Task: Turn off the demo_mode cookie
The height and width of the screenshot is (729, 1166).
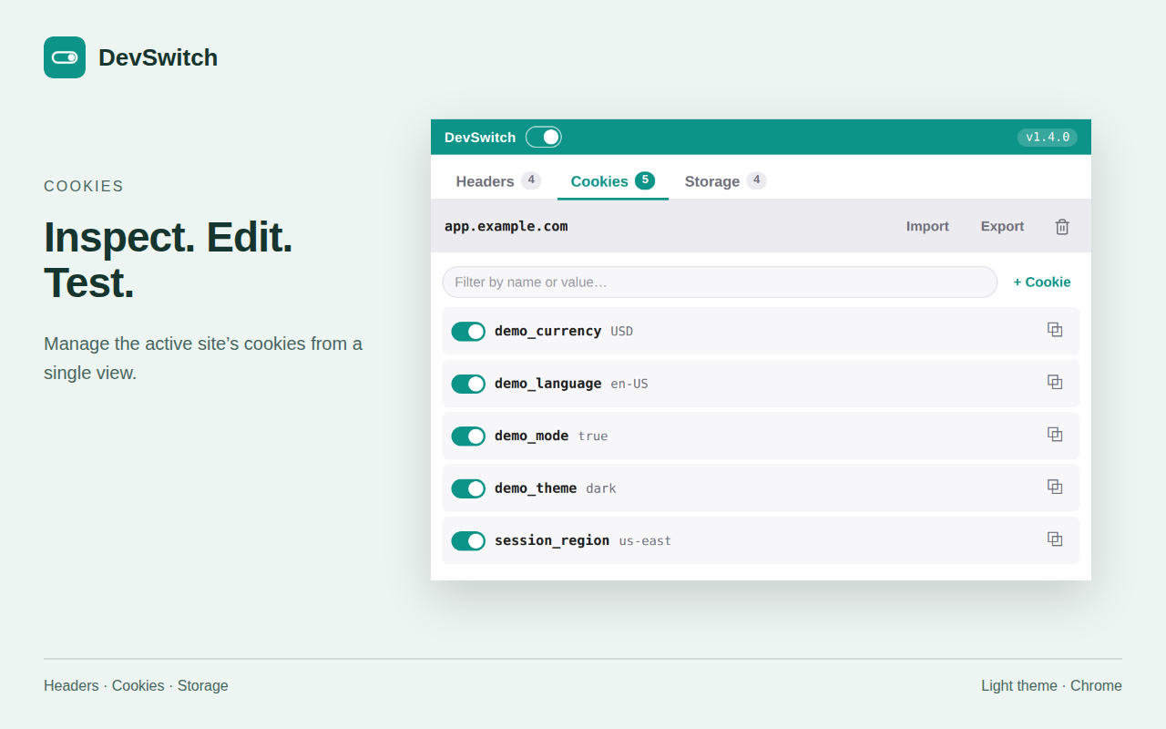Action: (468, 436)
